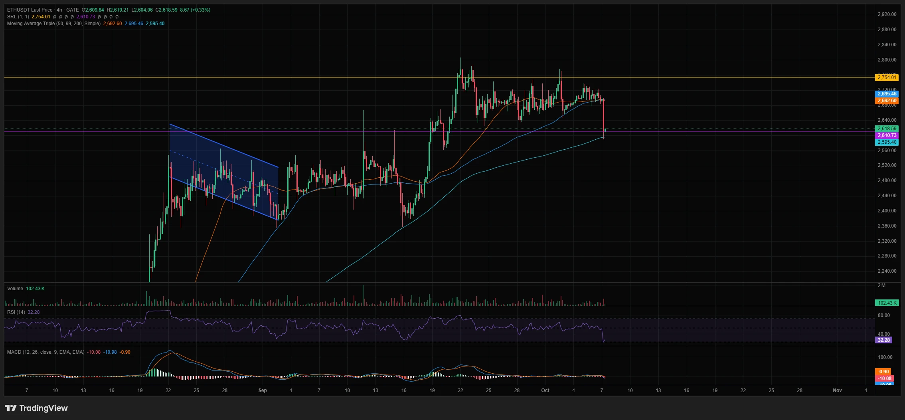Click the cyan 2,595.40 MA200 price label
Screen dimensions: 905x420
887,142
